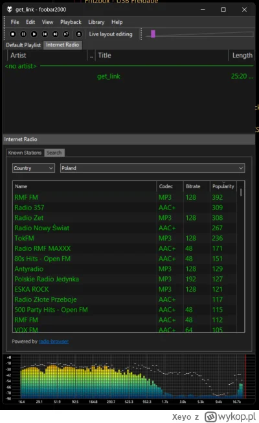Sort playlist by Length column
Viewport: 259px width, 423px height.
[242, 56]
